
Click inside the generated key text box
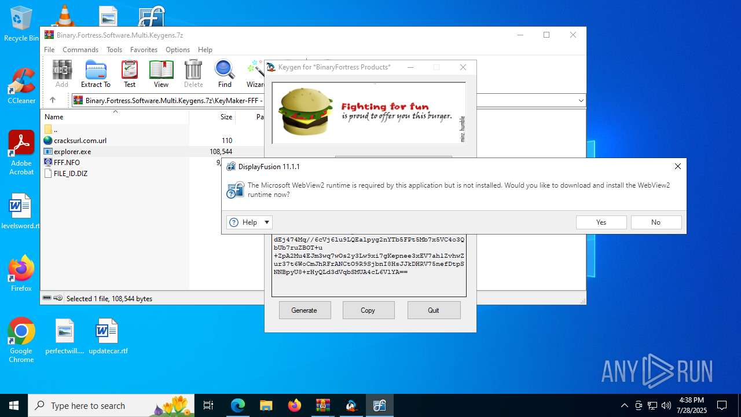pos(369,265)
